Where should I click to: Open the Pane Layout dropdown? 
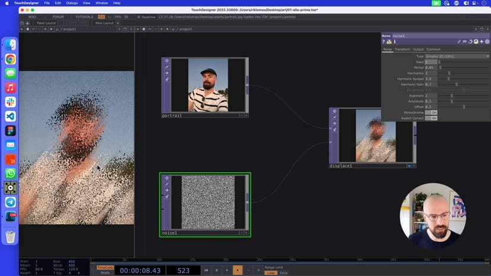coord(46,23)
